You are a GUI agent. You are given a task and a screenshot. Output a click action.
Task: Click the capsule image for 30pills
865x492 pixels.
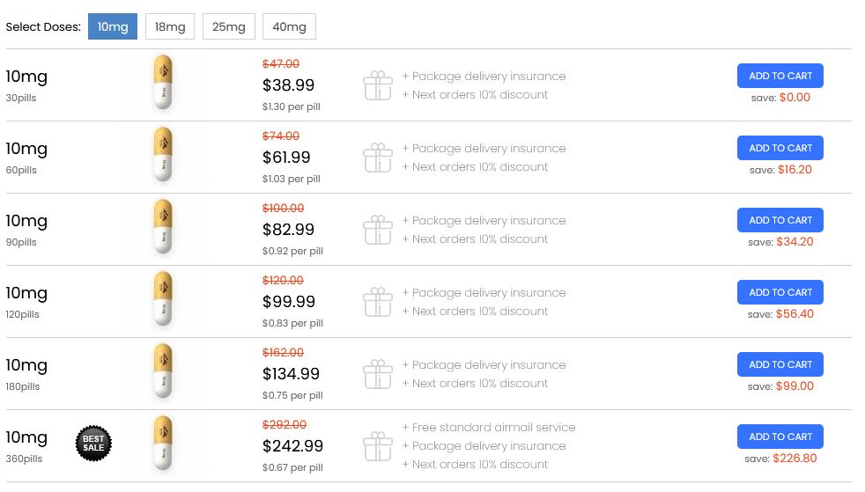click(x=163, y=82)
